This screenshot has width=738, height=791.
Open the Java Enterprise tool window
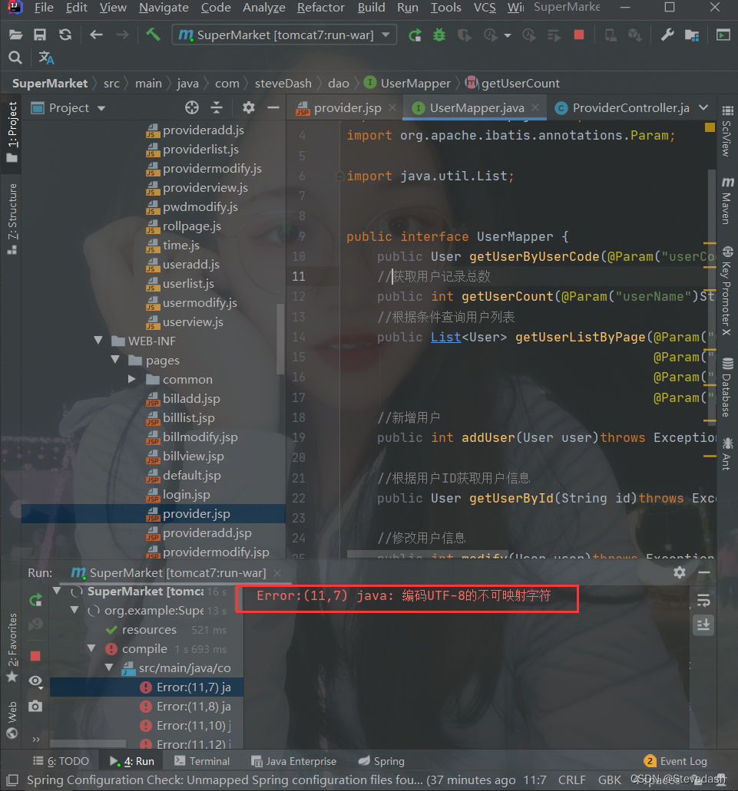294,761
